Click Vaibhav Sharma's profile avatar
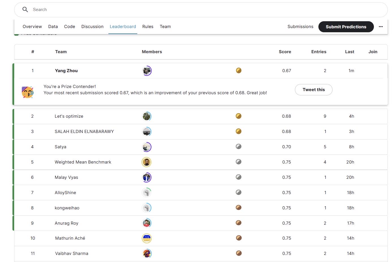392x262 pixels. point(147,254)
